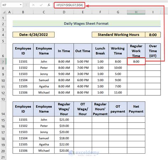This screenshot has height=160, width=168.
Task: Select the OT Wage/Hour header cell
Action: tap(83, 109)
